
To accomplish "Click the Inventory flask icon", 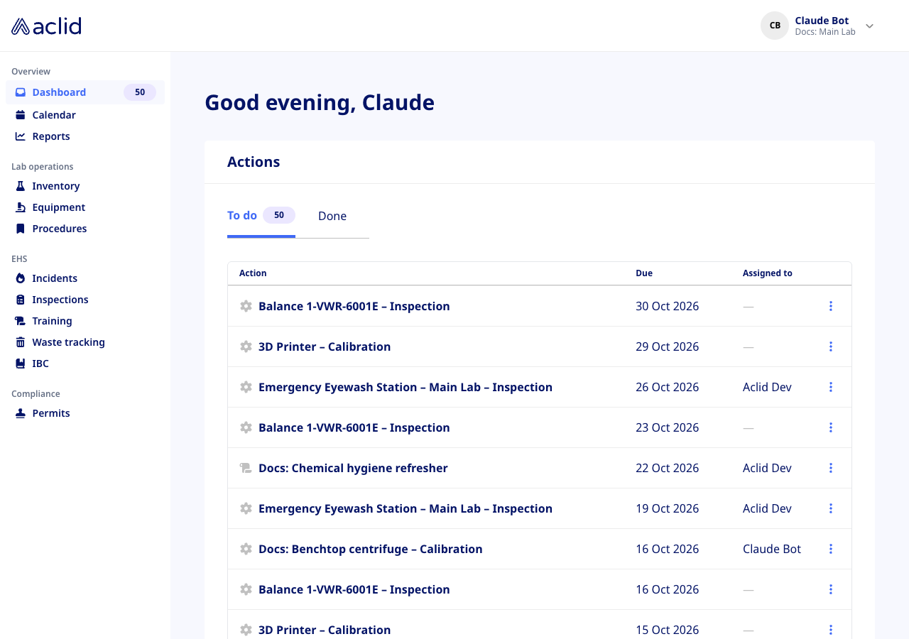I will point(21,186).
